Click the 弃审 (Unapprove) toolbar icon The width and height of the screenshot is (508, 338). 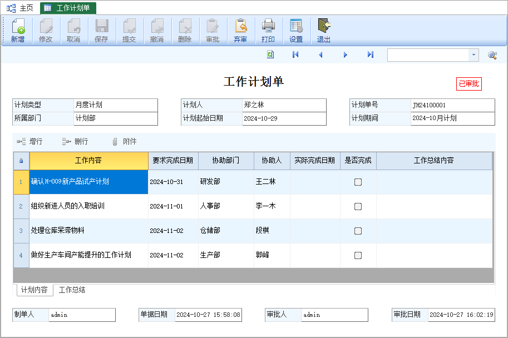pos(240,31)
